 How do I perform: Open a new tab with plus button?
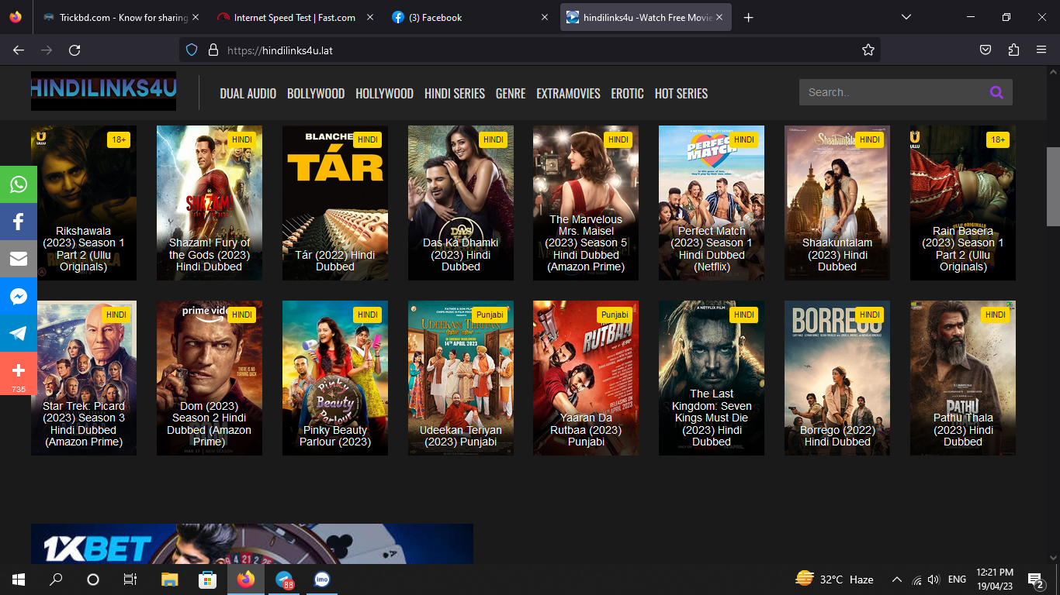click(748, 17)
